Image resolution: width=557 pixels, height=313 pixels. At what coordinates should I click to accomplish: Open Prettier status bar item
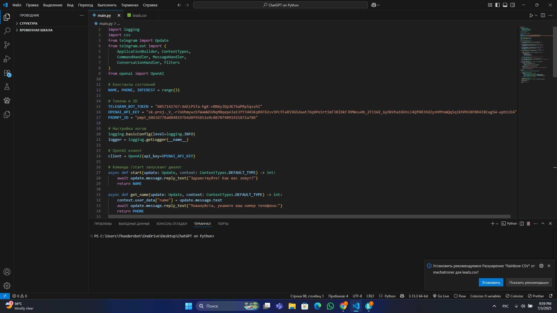[536, 296]
